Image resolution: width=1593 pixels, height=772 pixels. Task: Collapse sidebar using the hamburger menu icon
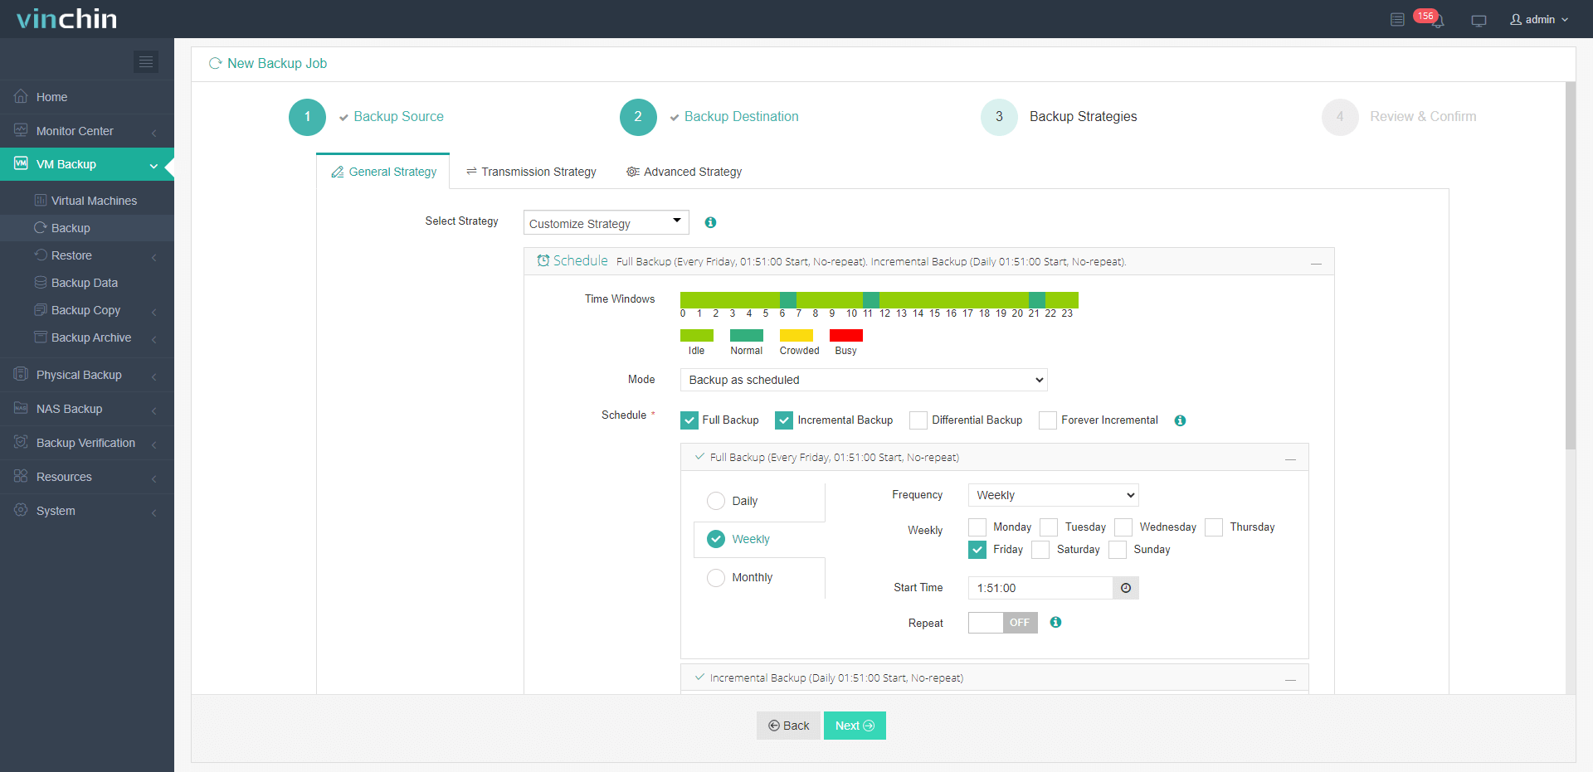pyautogui.click(x=146, y=62)
